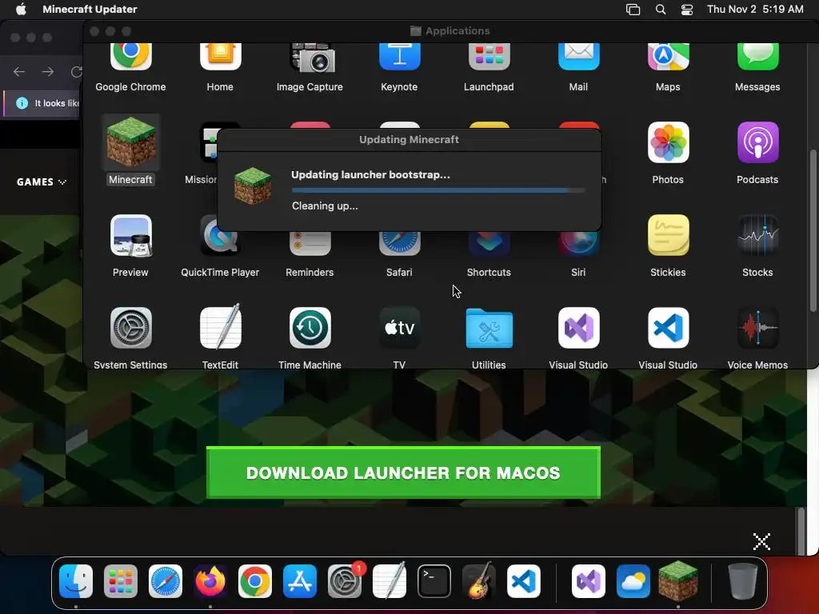This screenshot has height=614, width=819.
Task: Click Minecraft icon in the Dock
Action: point(678,580)
